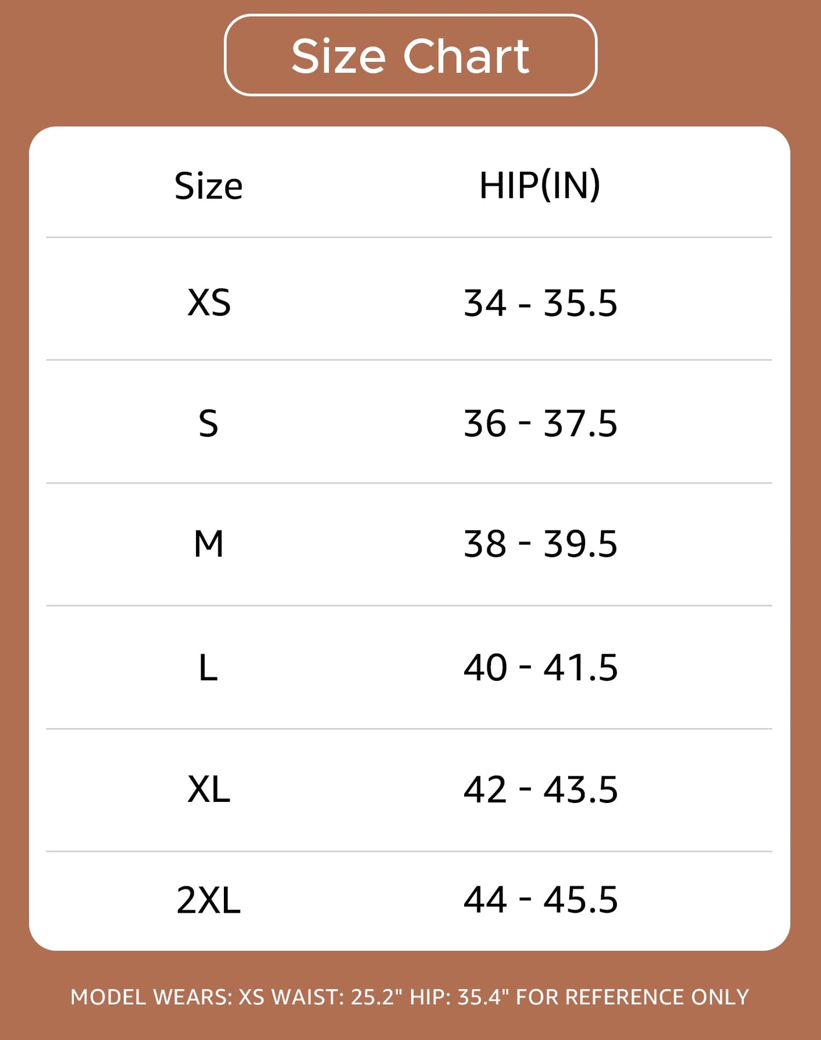Select the S size row label
The image size is (821, 1040).
click(x=209, y=424)
